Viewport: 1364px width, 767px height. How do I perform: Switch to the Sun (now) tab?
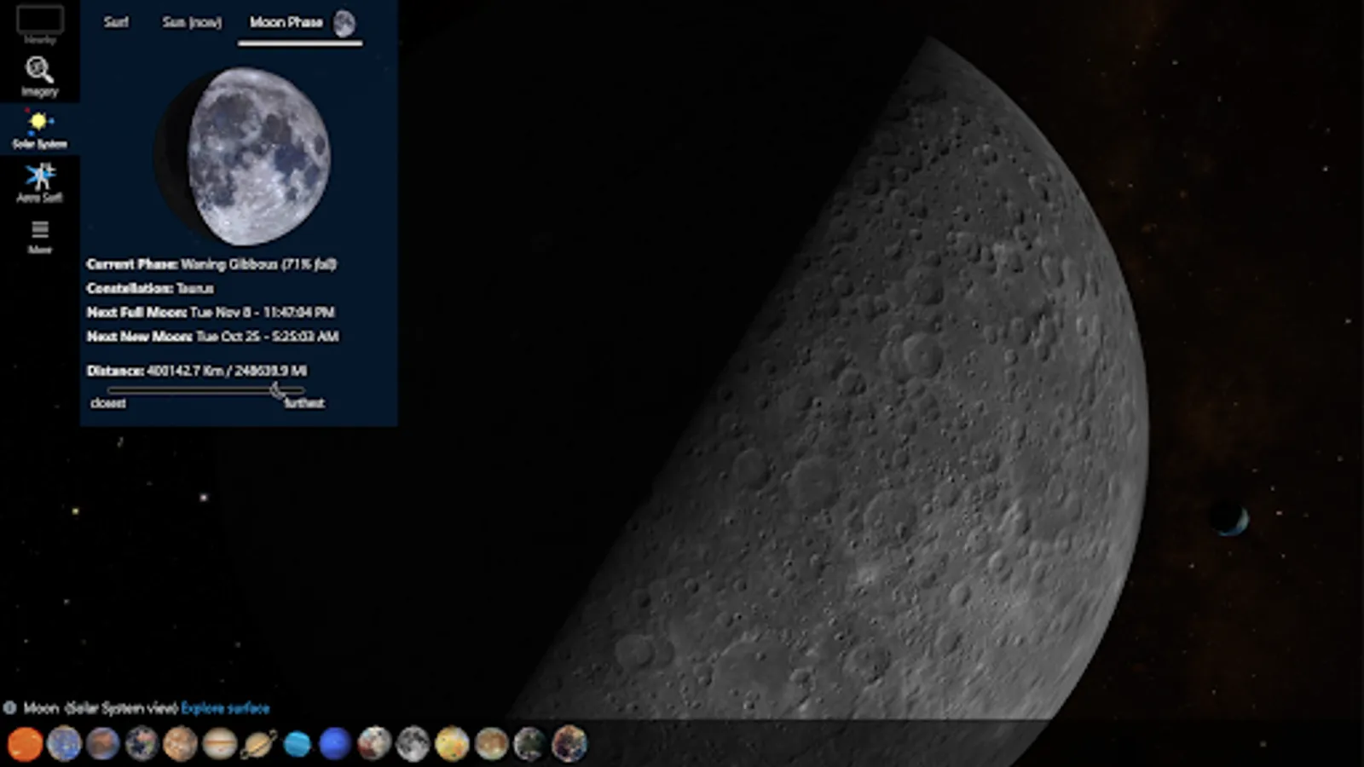click(x=192, y=22)
